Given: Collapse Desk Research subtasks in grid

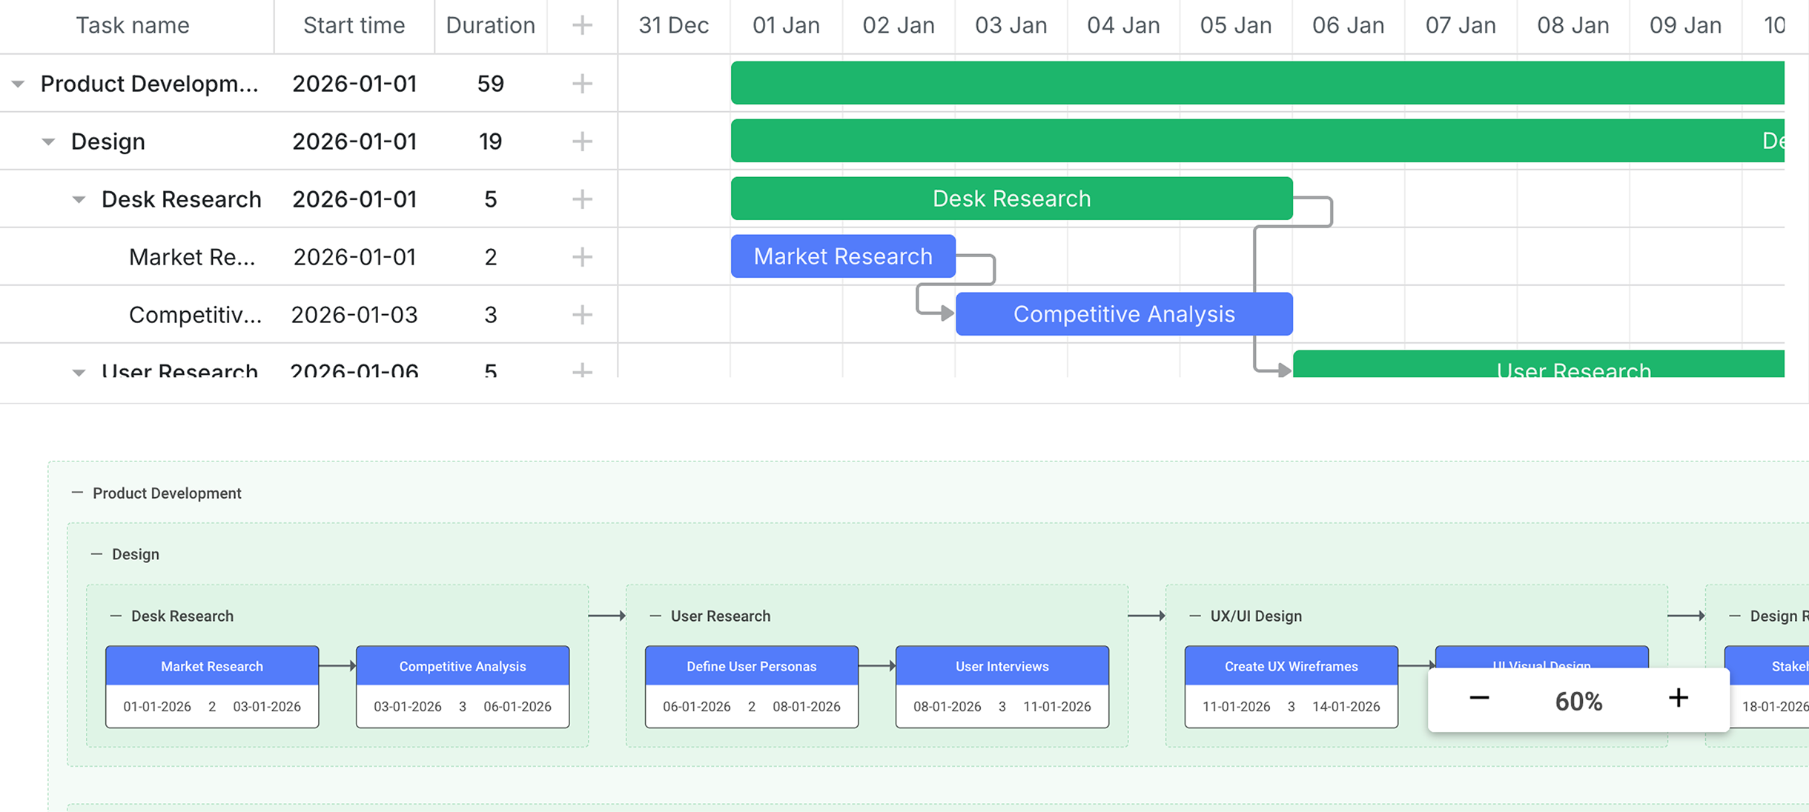Looking at the screenshot, I should tap(79, 199).
